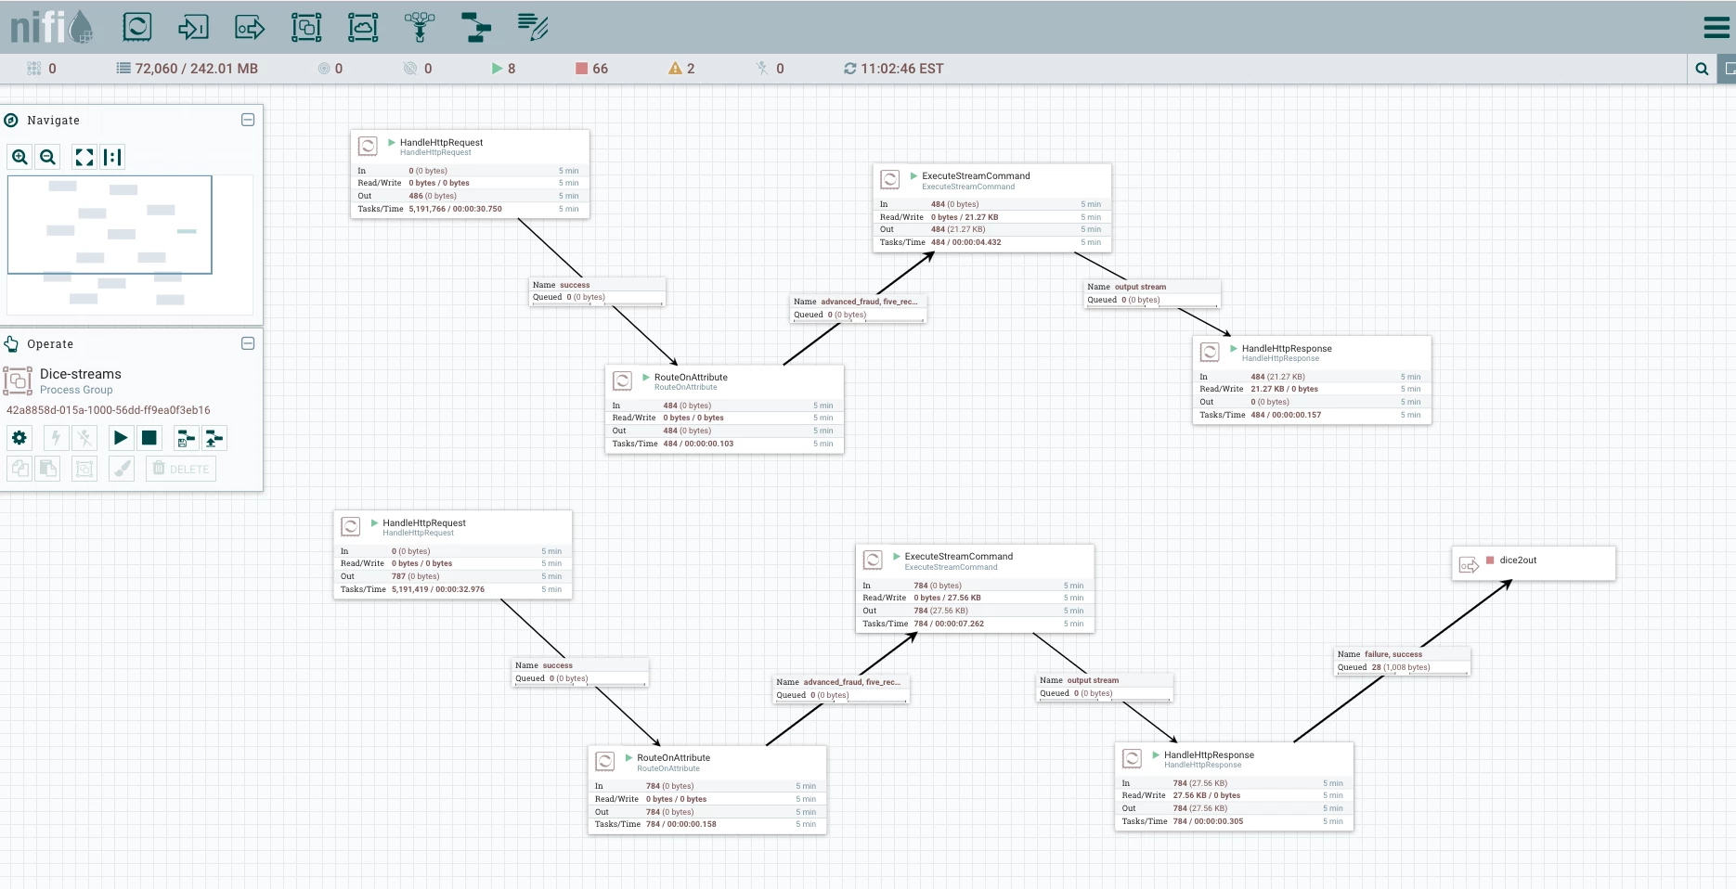Start the selected process group
The height and width of the screenshot is (889, 1736).
coord(121,438)
